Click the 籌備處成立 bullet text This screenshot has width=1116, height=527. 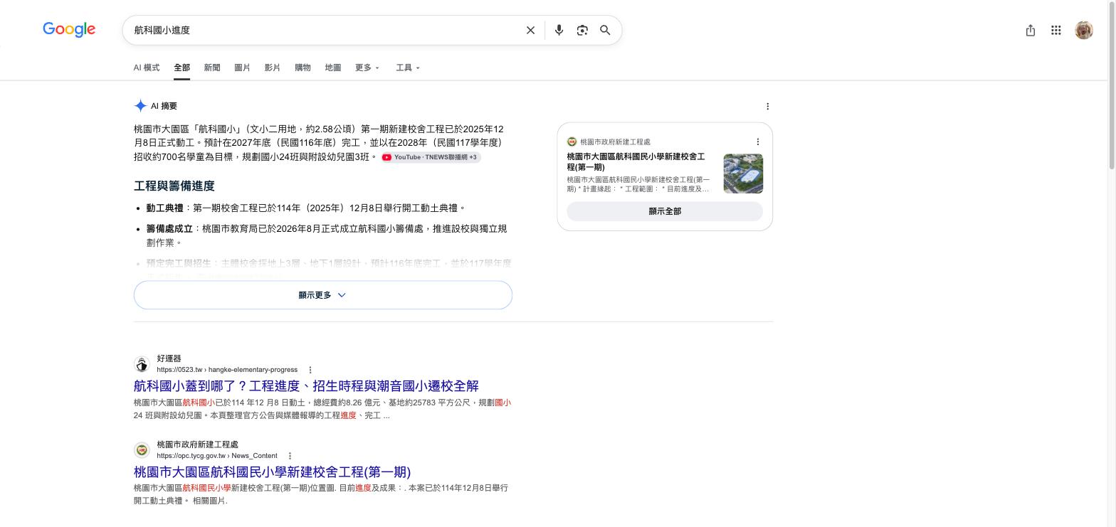coord(327,235)
